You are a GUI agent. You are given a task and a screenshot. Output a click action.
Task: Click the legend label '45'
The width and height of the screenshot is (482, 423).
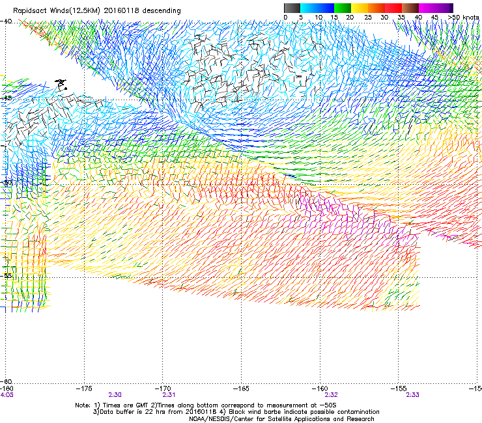pyautogui.click(x=434, y=18)
